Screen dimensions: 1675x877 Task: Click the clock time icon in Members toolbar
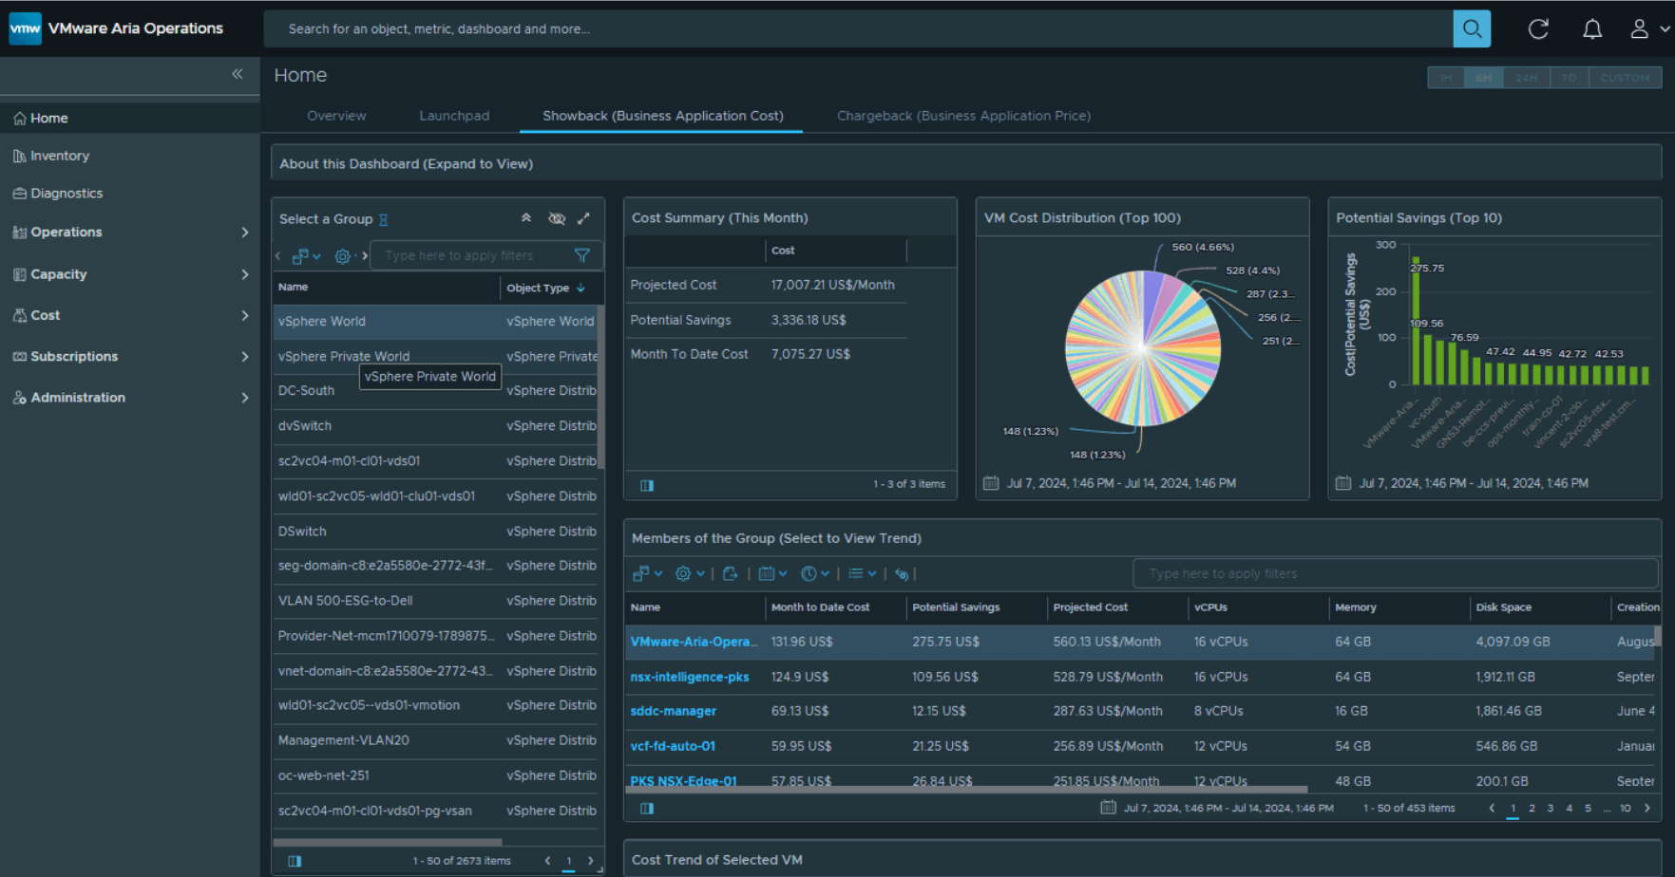pyautogui.click(x=810, y=573)
